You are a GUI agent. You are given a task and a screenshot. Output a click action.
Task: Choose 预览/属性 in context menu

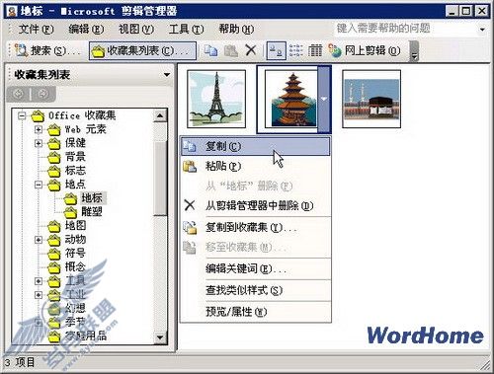pos(256,312)
